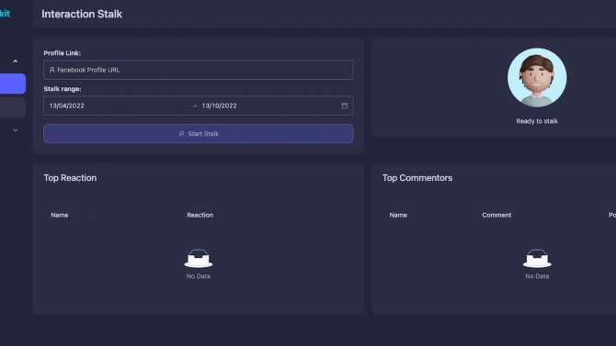This screenshot has height=346, width=616.
Task: Click the logo text in the sidebar top
Action: tap(6, 14)
